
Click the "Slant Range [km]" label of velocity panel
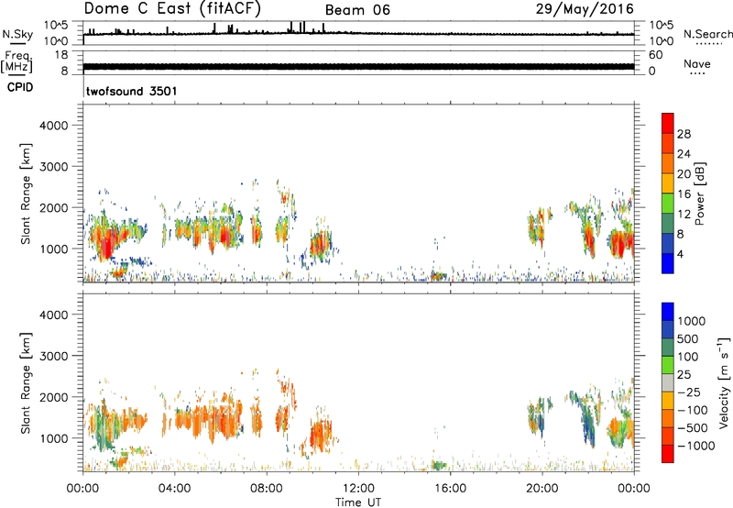point(26,383)
